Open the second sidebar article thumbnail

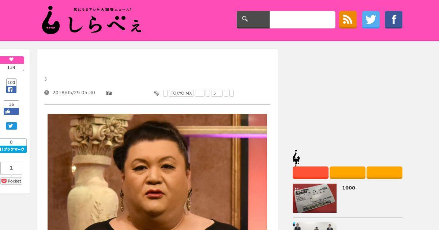click(x=315, y=226)
